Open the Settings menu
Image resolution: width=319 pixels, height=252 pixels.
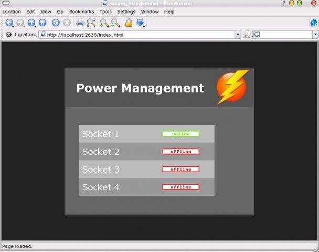coord(126,12)
